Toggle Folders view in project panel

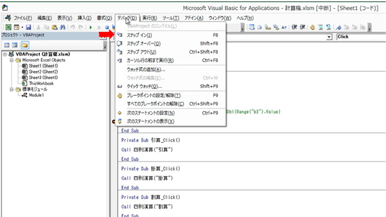[x=25, y=45]
